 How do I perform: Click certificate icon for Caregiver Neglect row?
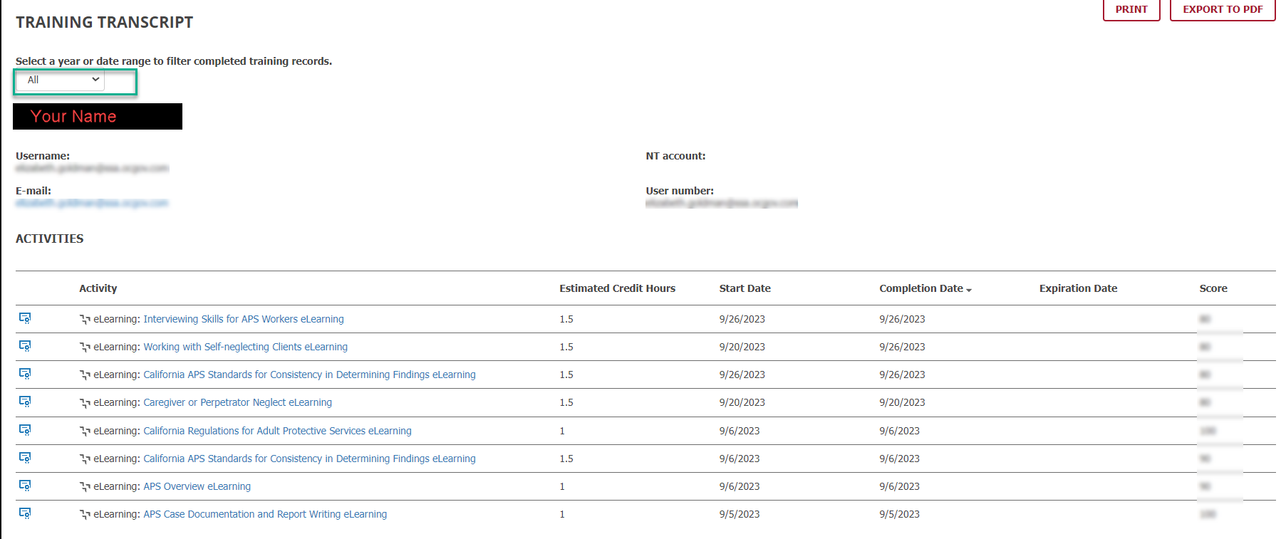tap(25, 402)
